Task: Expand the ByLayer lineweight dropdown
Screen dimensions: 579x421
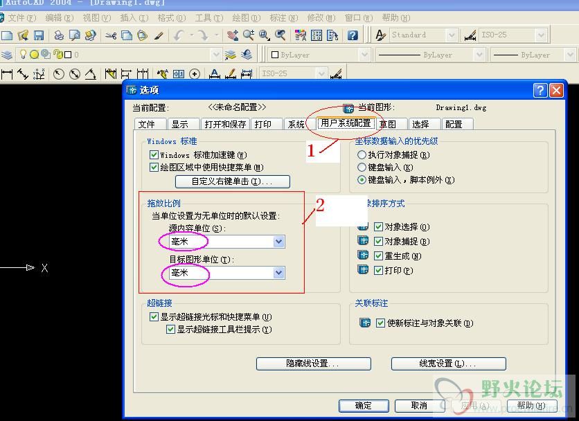Action: point(570,55)
